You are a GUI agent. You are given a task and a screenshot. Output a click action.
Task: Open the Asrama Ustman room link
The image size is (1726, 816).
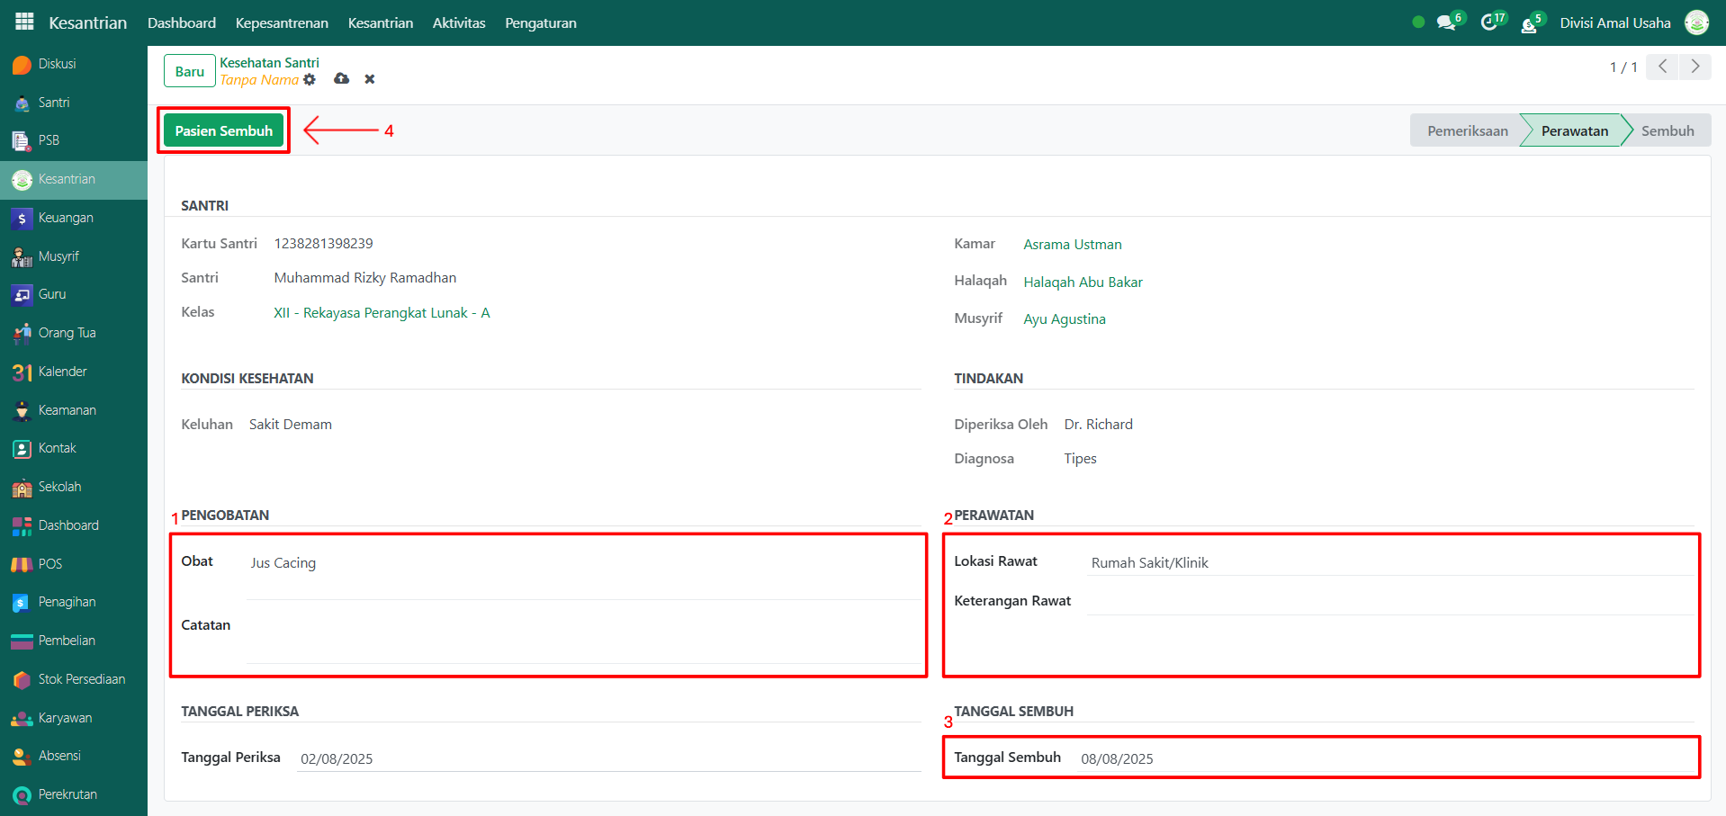(1072, 245)
